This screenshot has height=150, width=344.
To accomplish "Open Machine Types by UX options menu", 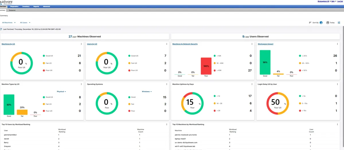I will (81, 84).
